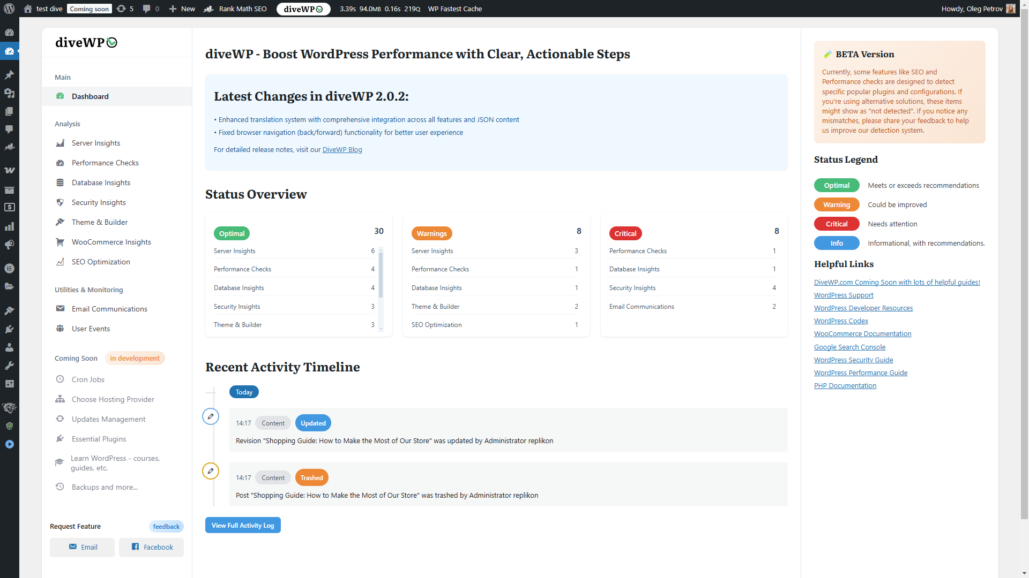Image resolution: width=1029 pixels, height=578 pixels.
Task: Open the Google Search Console link
Action: click(x=849, y=347)
